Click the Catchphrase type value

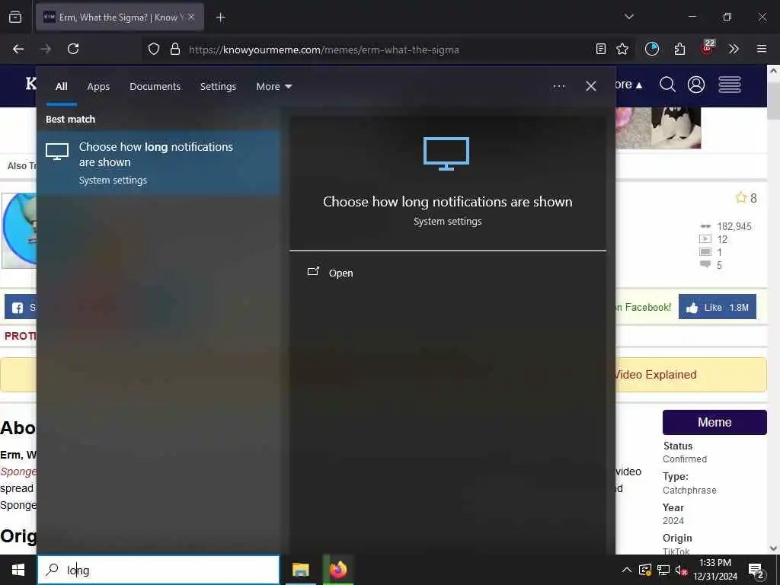689,491
